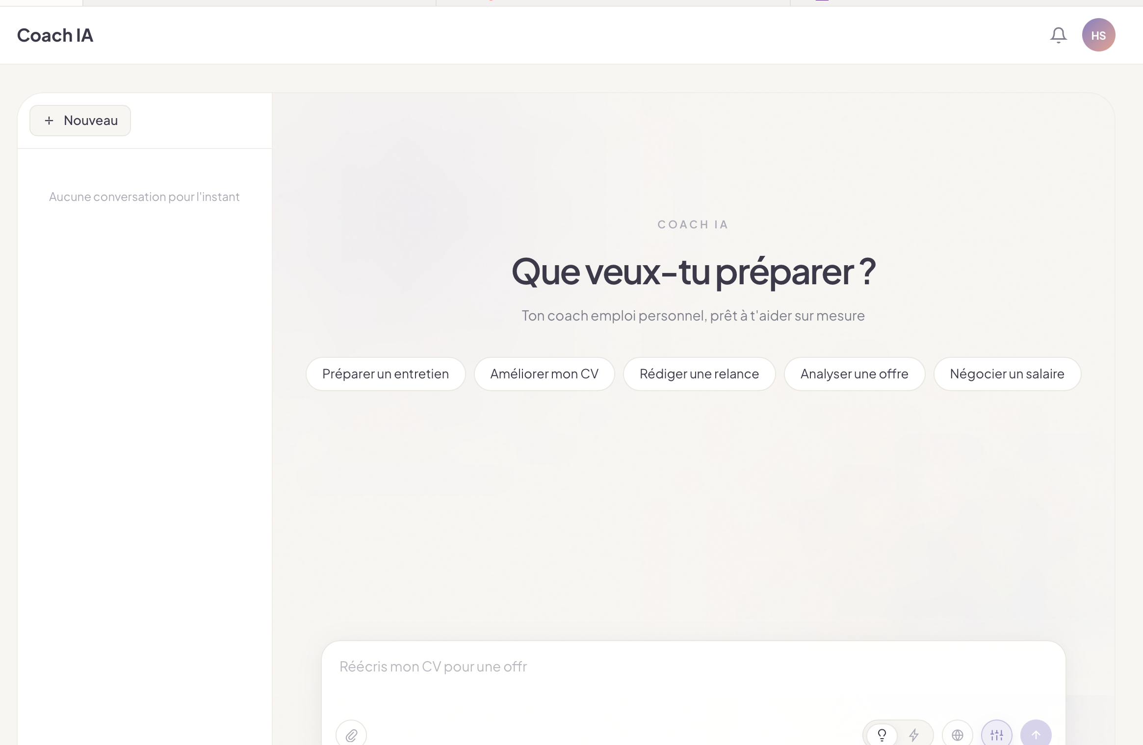Pick the 'Rédiger une relance' suggestion

[x=699, y=374]
